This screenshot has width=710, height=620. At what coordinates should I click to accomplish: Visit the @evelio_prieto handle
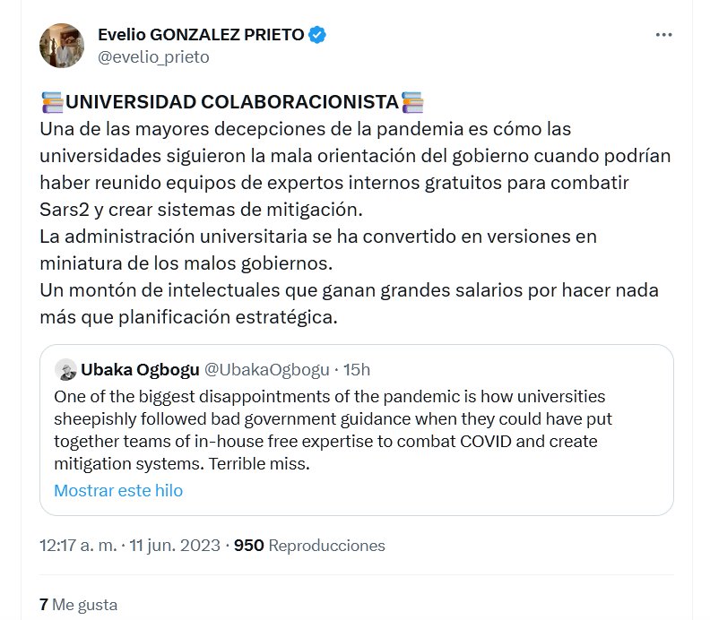152,56
